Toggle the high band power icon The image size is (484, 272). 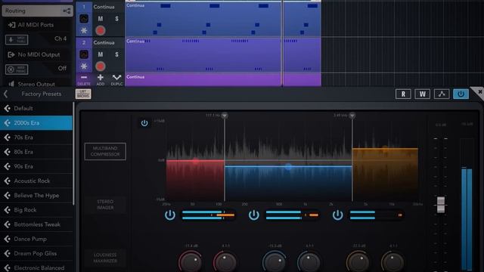pyautogui.click(x=338, y=215)
